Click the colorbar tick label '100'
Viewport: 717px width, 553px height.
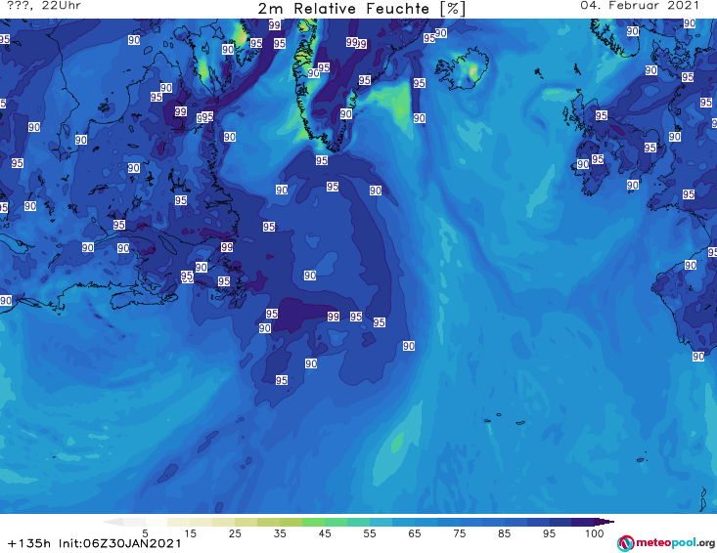click(595, 533)
